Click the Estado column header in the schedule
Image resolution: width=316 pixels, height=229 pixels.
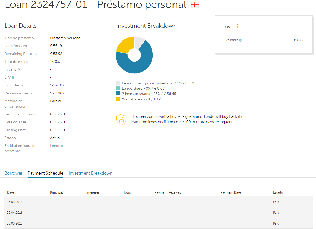pos(278,192)
